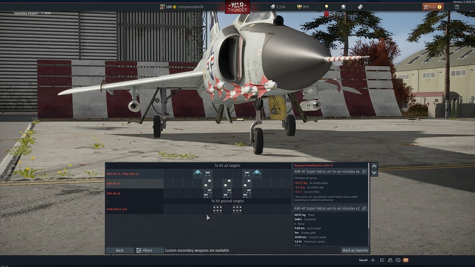
Task: Click icon beside AIM-4F missiles x2 header
Action: point(364,209)
